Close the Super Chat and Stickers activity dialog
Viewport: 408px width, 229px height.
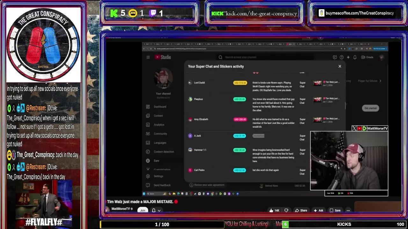[x=340, y=66]
